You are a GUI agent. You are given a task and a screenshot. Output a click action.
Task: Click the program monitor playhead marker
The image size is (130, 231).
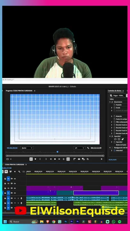tap(57, 152)
